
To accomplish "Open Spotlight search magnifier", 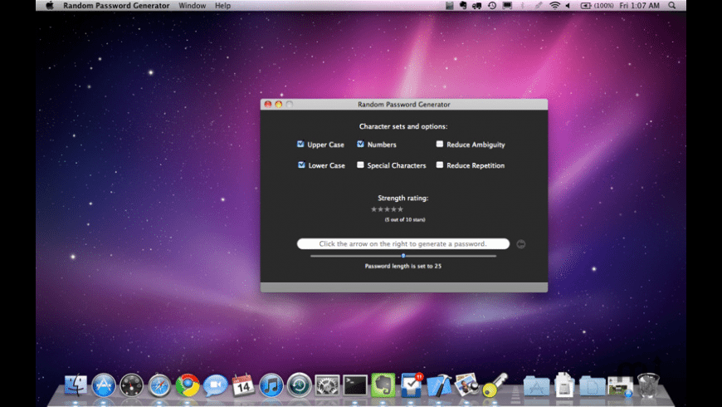I will pos(672,6).
